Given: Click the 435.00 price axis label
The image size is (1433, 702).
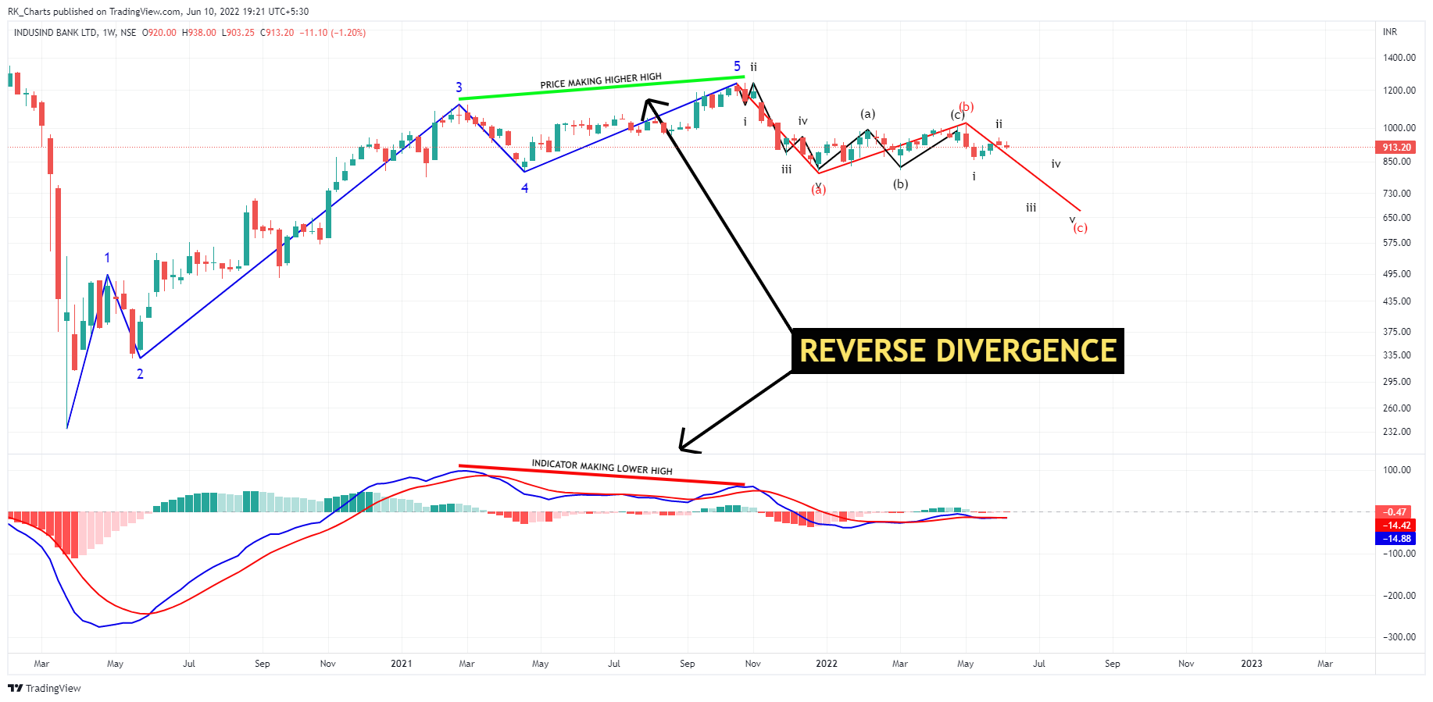Looking at the screenshot, I should pyautogui.click(x=1397, y=301).
